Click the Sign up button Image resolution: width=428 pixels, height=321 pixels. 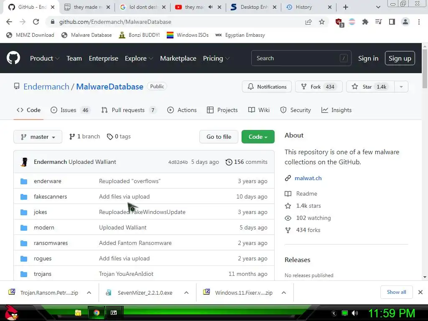click(400, 58)
